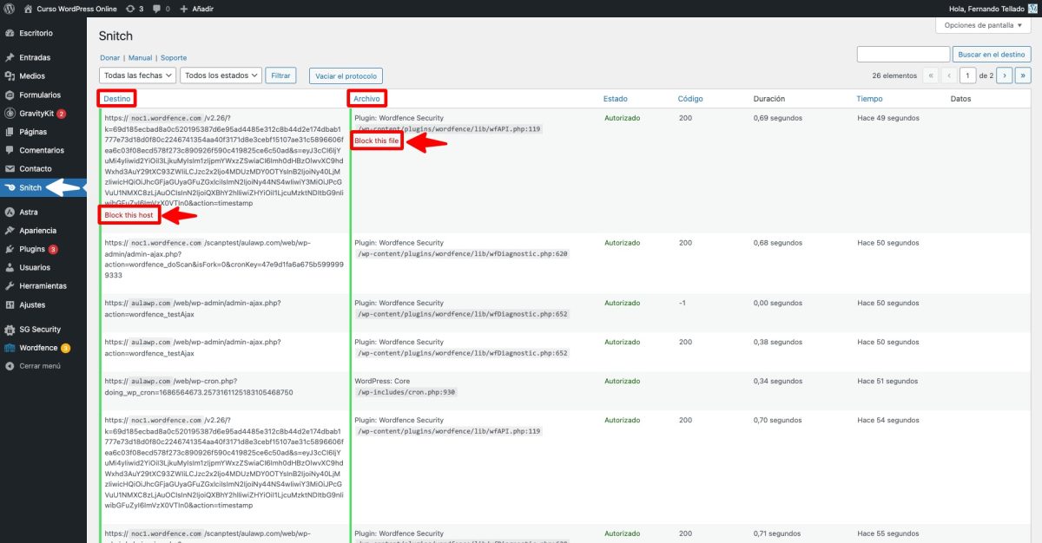The height and width of the screenshot is (543, 1042).
Task: Go to next page arrow
Action: coord(1005,75)
